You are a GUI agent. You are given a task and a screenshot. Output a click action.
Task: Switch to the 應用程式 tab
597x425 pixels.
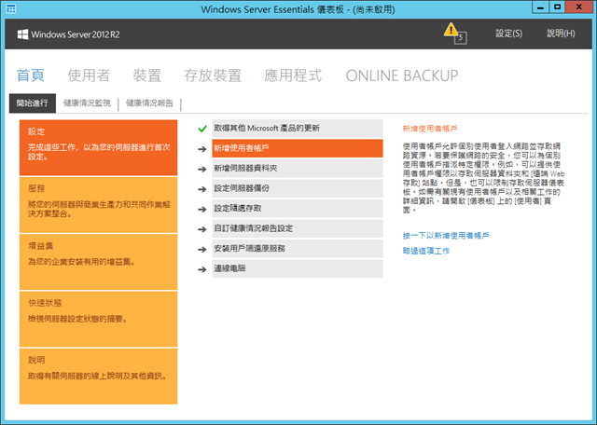(x=293, y=75)
